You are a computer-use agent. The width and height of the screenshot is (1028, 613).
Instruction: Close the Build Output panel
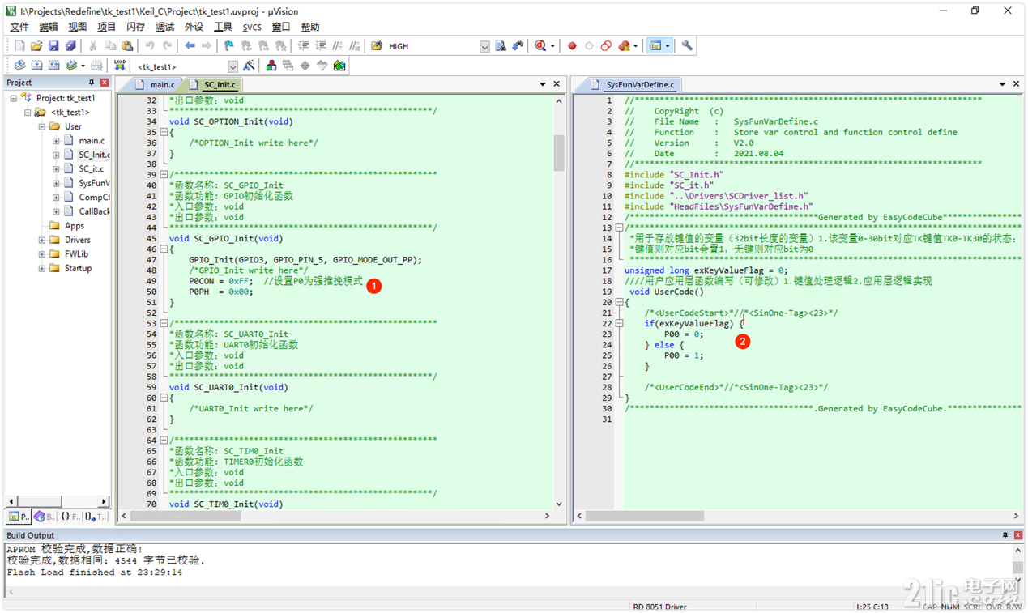(1018, 535)
